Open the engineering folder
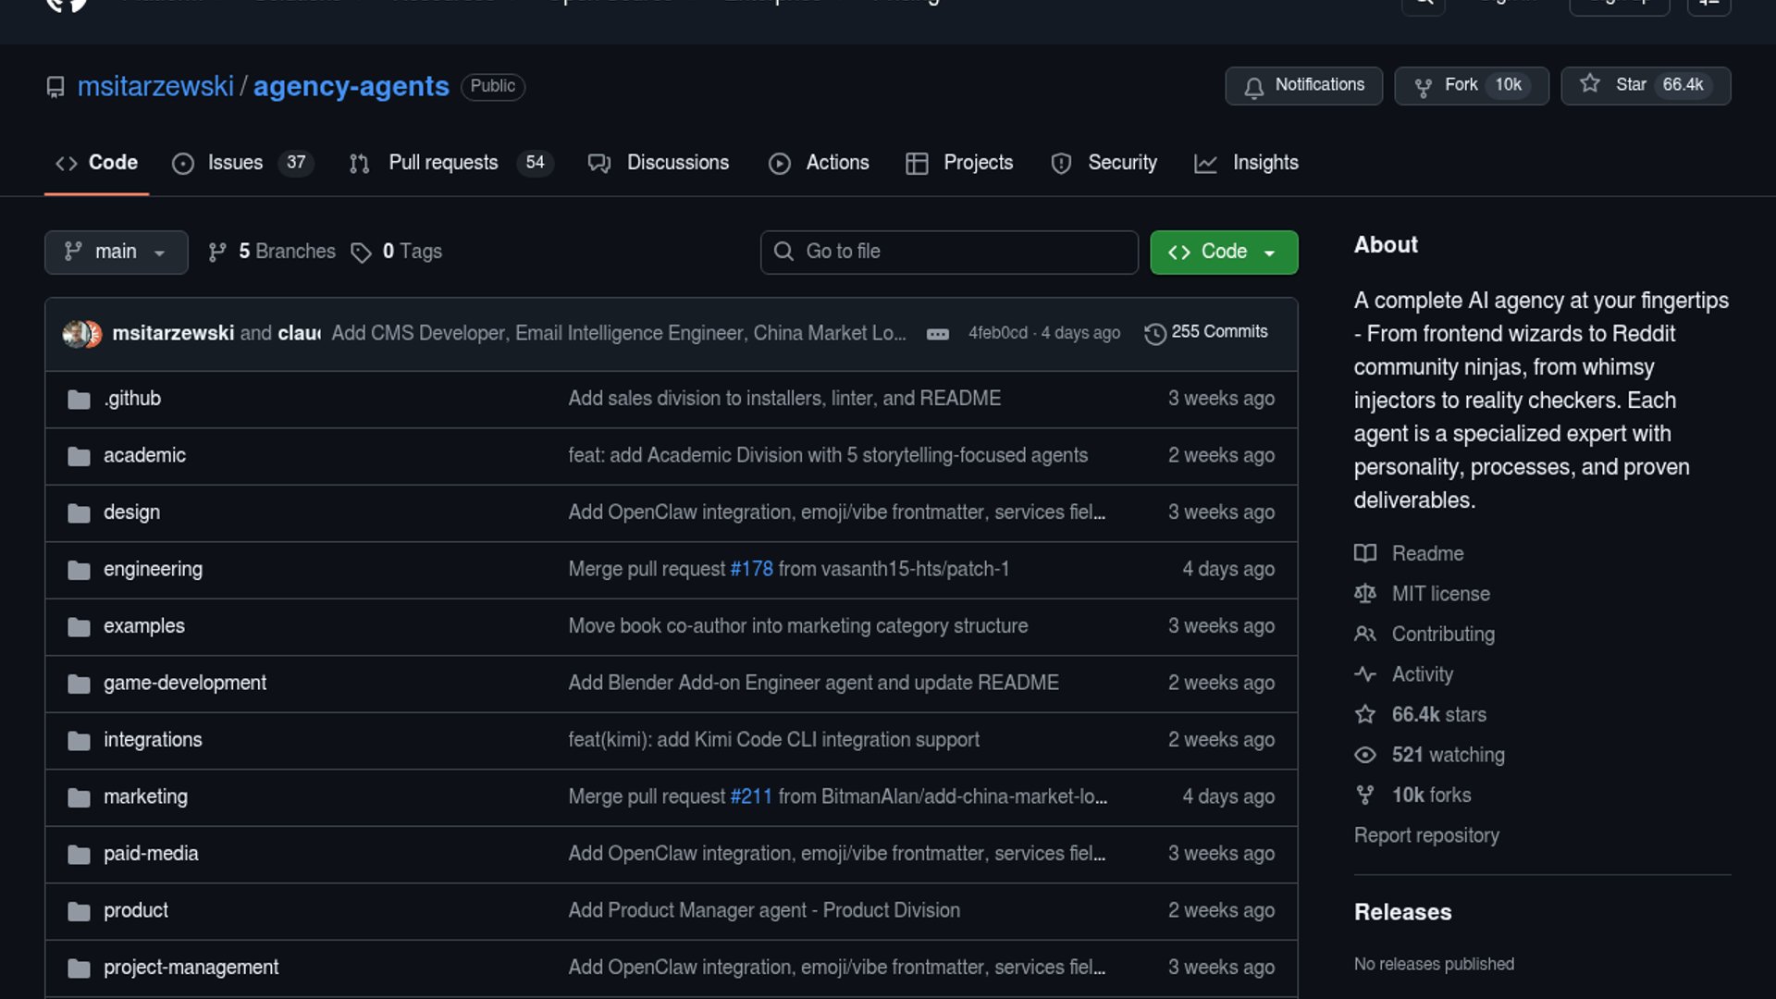Screen dimensions: 1776x999 153,569
